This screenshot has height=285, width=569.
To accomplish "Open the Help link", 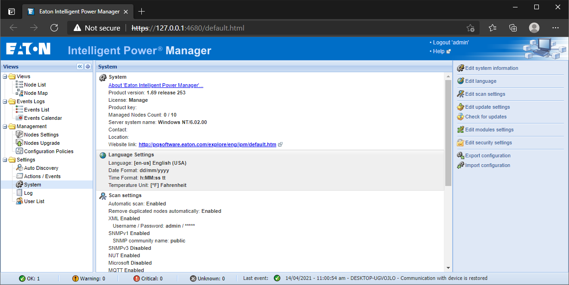I will (438, 51).
